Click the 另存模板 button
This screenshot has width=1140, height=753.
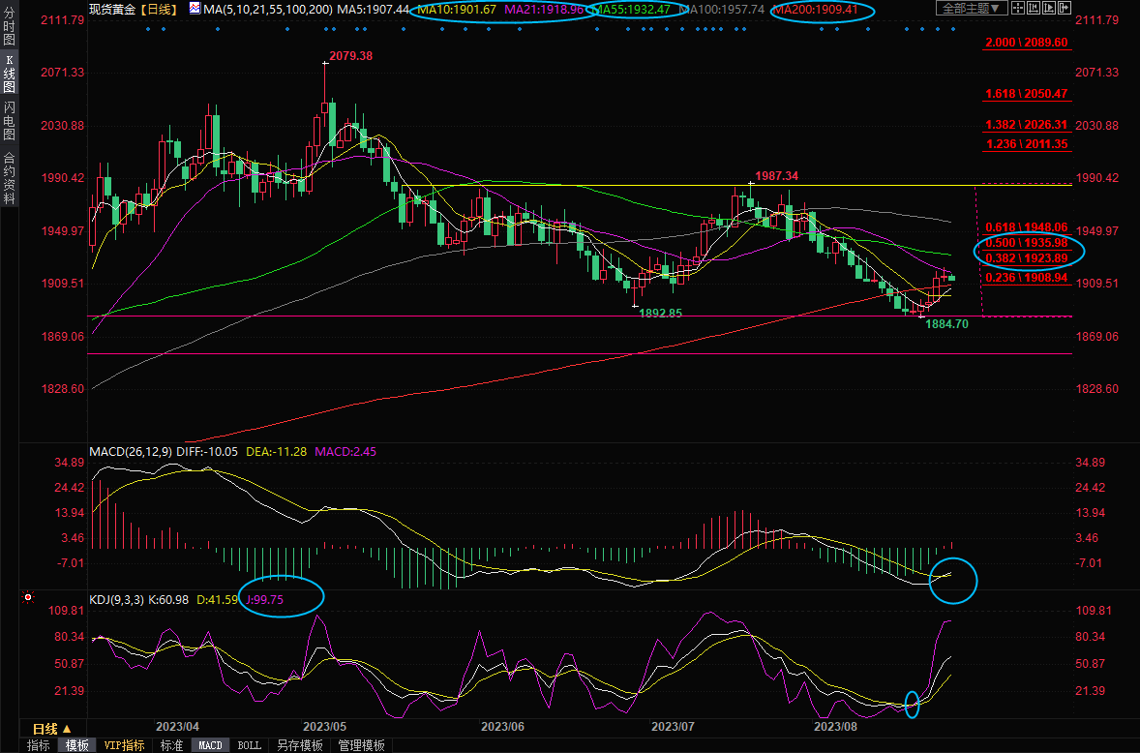coord(299,745)
